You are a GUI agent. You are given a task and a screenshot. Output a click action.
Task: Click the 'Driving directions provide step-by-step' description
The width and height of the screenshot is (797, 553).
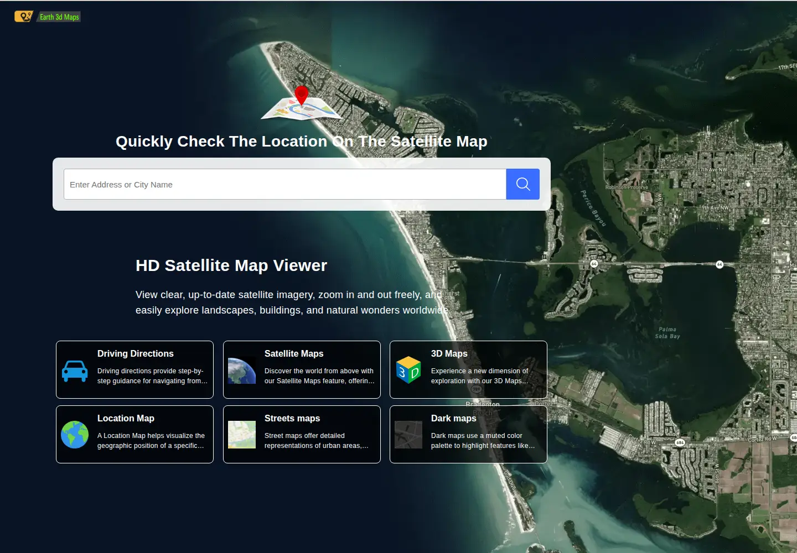click(x=153, y=376)
